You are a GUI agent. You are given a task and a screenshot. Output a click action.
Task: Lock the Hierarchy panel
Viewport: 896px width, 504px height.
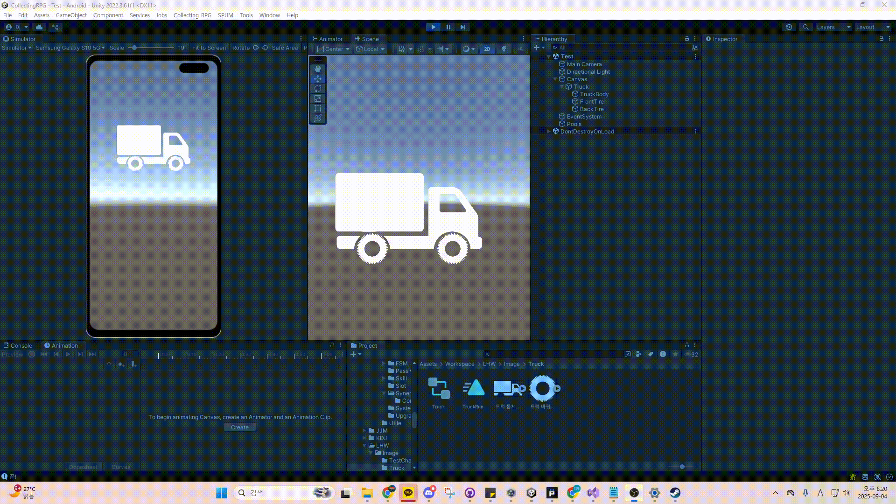(x=686, y=39)
